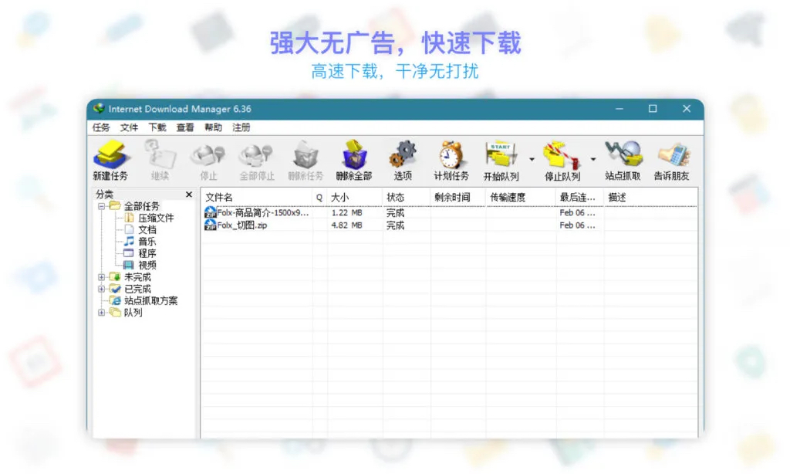The width and height of the screenshot is (790, 474).
Task: Sort by 传输速度 column header
Action: coord(521,198)
